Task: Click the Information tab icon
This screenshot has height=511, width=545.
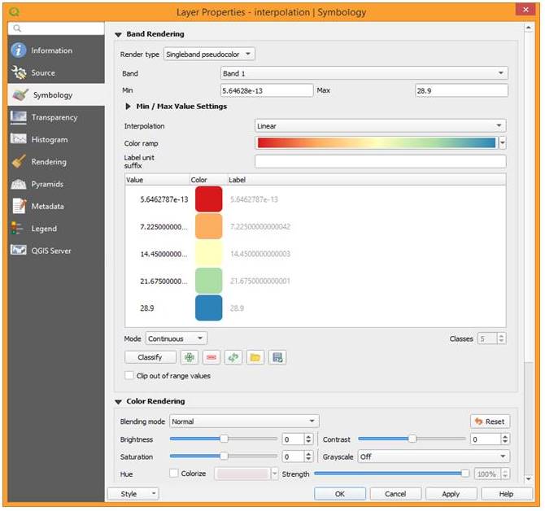Action: point(19,50)
